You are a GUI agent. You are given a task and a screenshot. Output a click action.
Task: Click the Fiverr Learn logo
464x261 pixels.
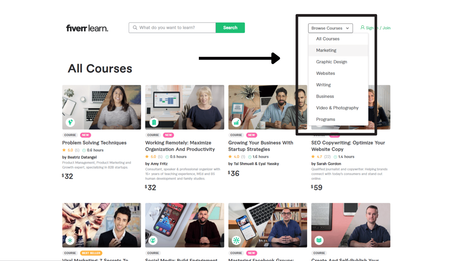pos(87,28)
